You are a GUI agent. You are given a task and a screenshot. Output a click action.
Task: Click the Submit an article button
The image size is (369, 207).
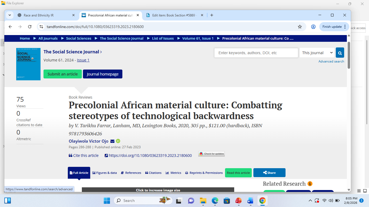[x=63, y=74]
